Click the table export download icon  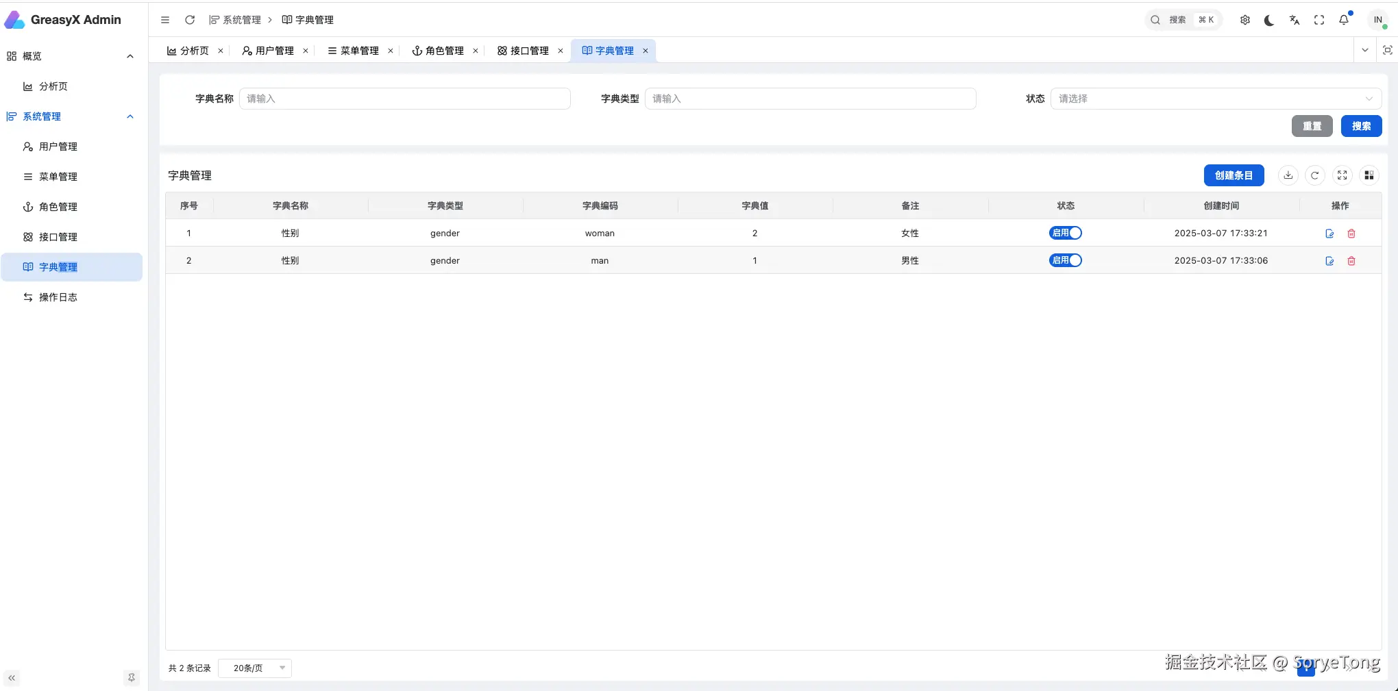pyautogui.click(x=1288, y=175)
